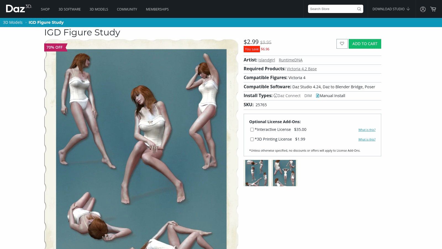Add product to wishlist with heart icon

point(342,44)
